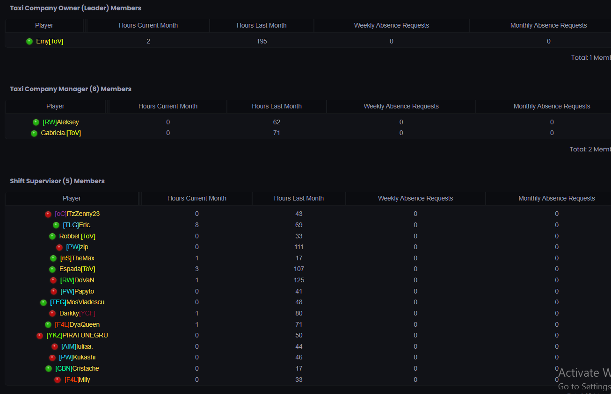
Task: Click the red status dot beside [PW]zip
Action: [59, 247]
